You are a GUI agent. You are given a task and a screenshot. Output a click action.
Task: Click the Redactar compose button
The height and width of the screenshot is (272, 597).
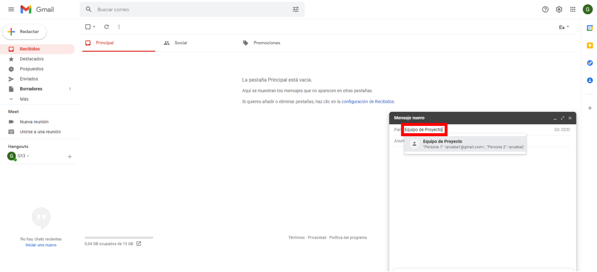[x=25, y=31]
